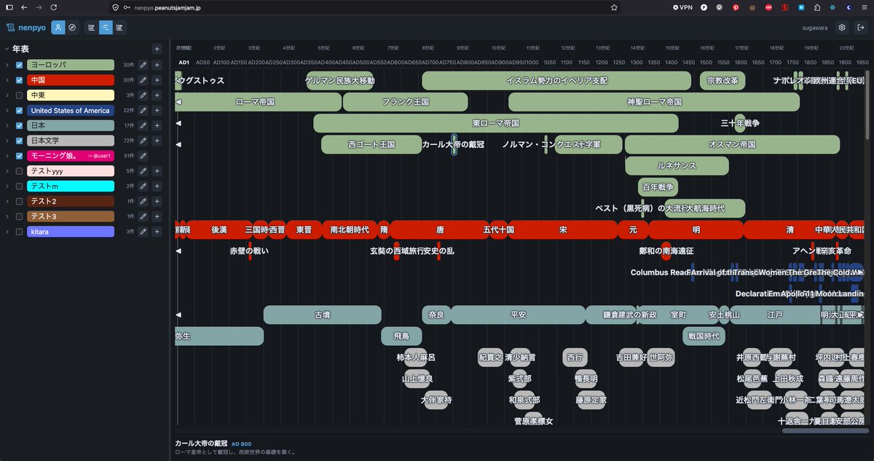Bookmark this page with the star icon
Viewport: 874px width, 461px height.
tap(613, 7)
